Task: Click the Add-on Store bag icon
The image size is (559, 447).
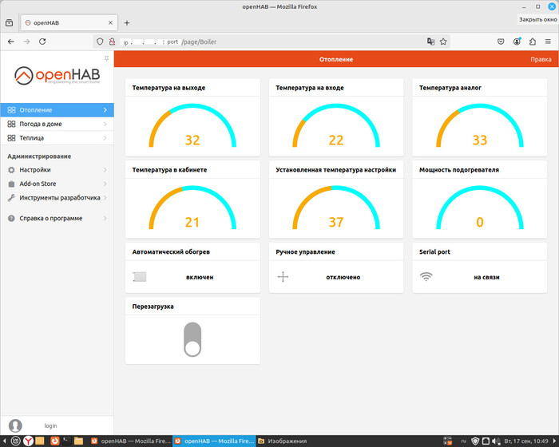Action: (x=11, y=184)
